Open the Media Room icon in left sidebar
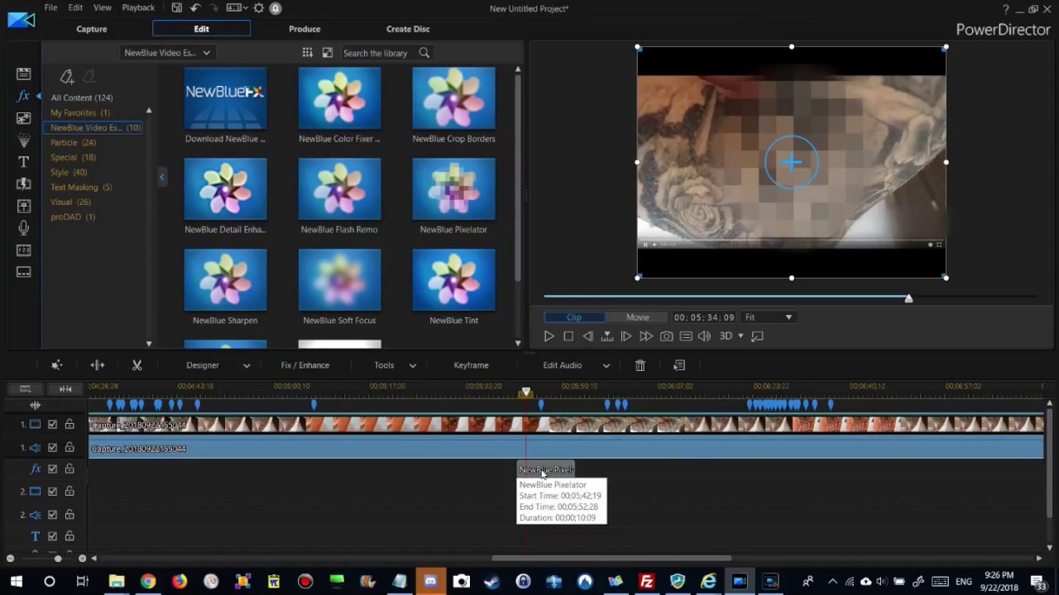 [x=23, y=74]
